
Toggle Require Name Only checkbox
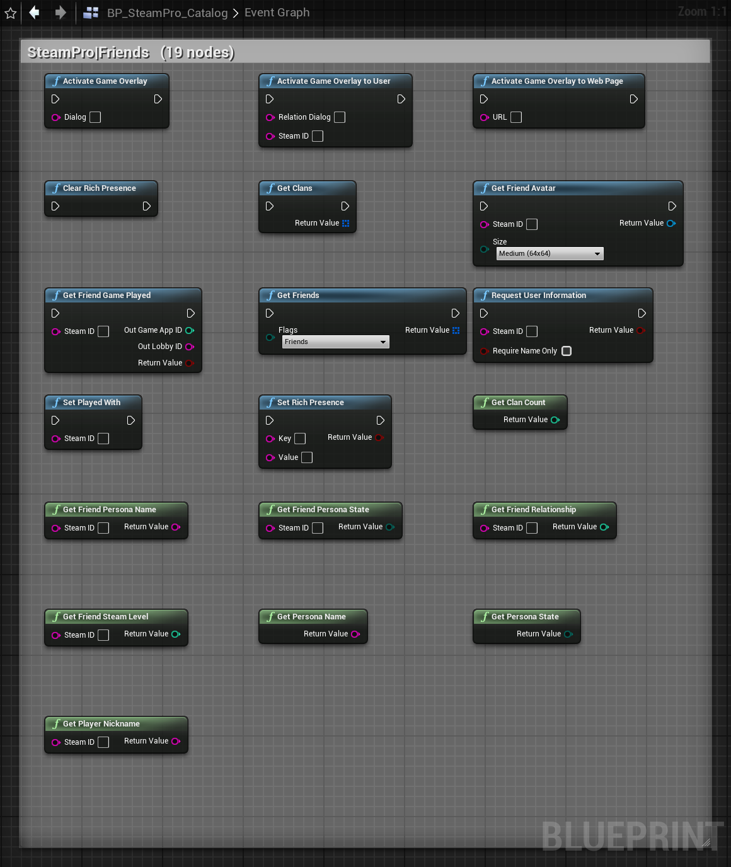pos(567,351)
